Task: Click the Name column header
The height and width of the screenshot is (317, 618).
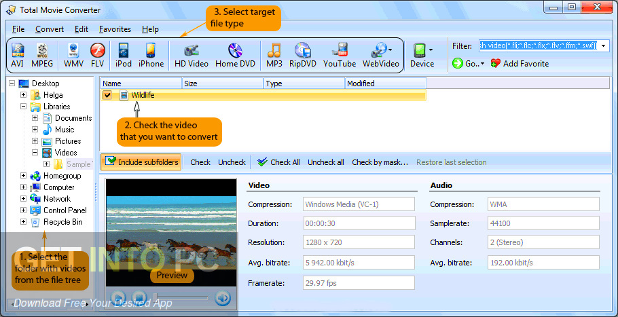Action: pos(141,83)
